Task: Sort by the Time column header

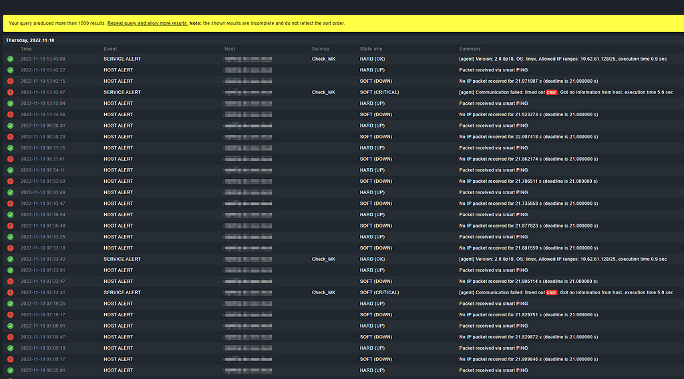Action: point(26,49)
